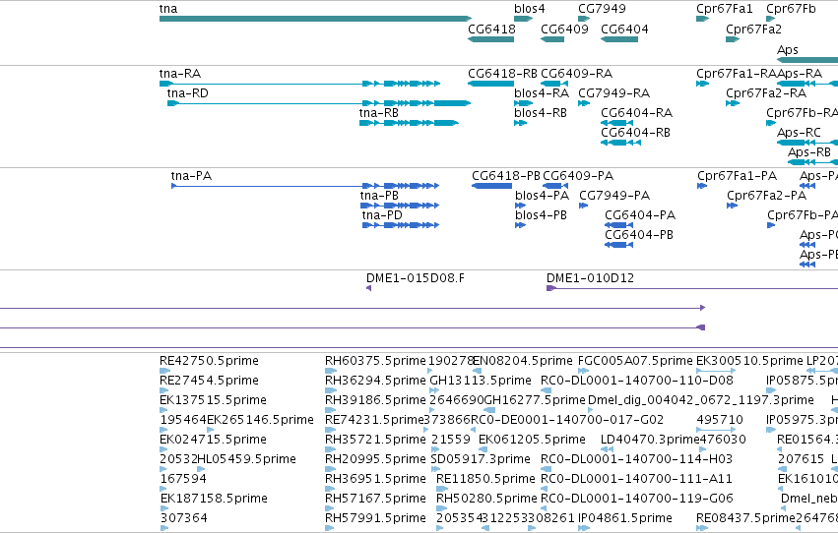The width and height of the screenshot is (838, 533).
Task: Select the tna-PA protein label
Action: [191, 176]
